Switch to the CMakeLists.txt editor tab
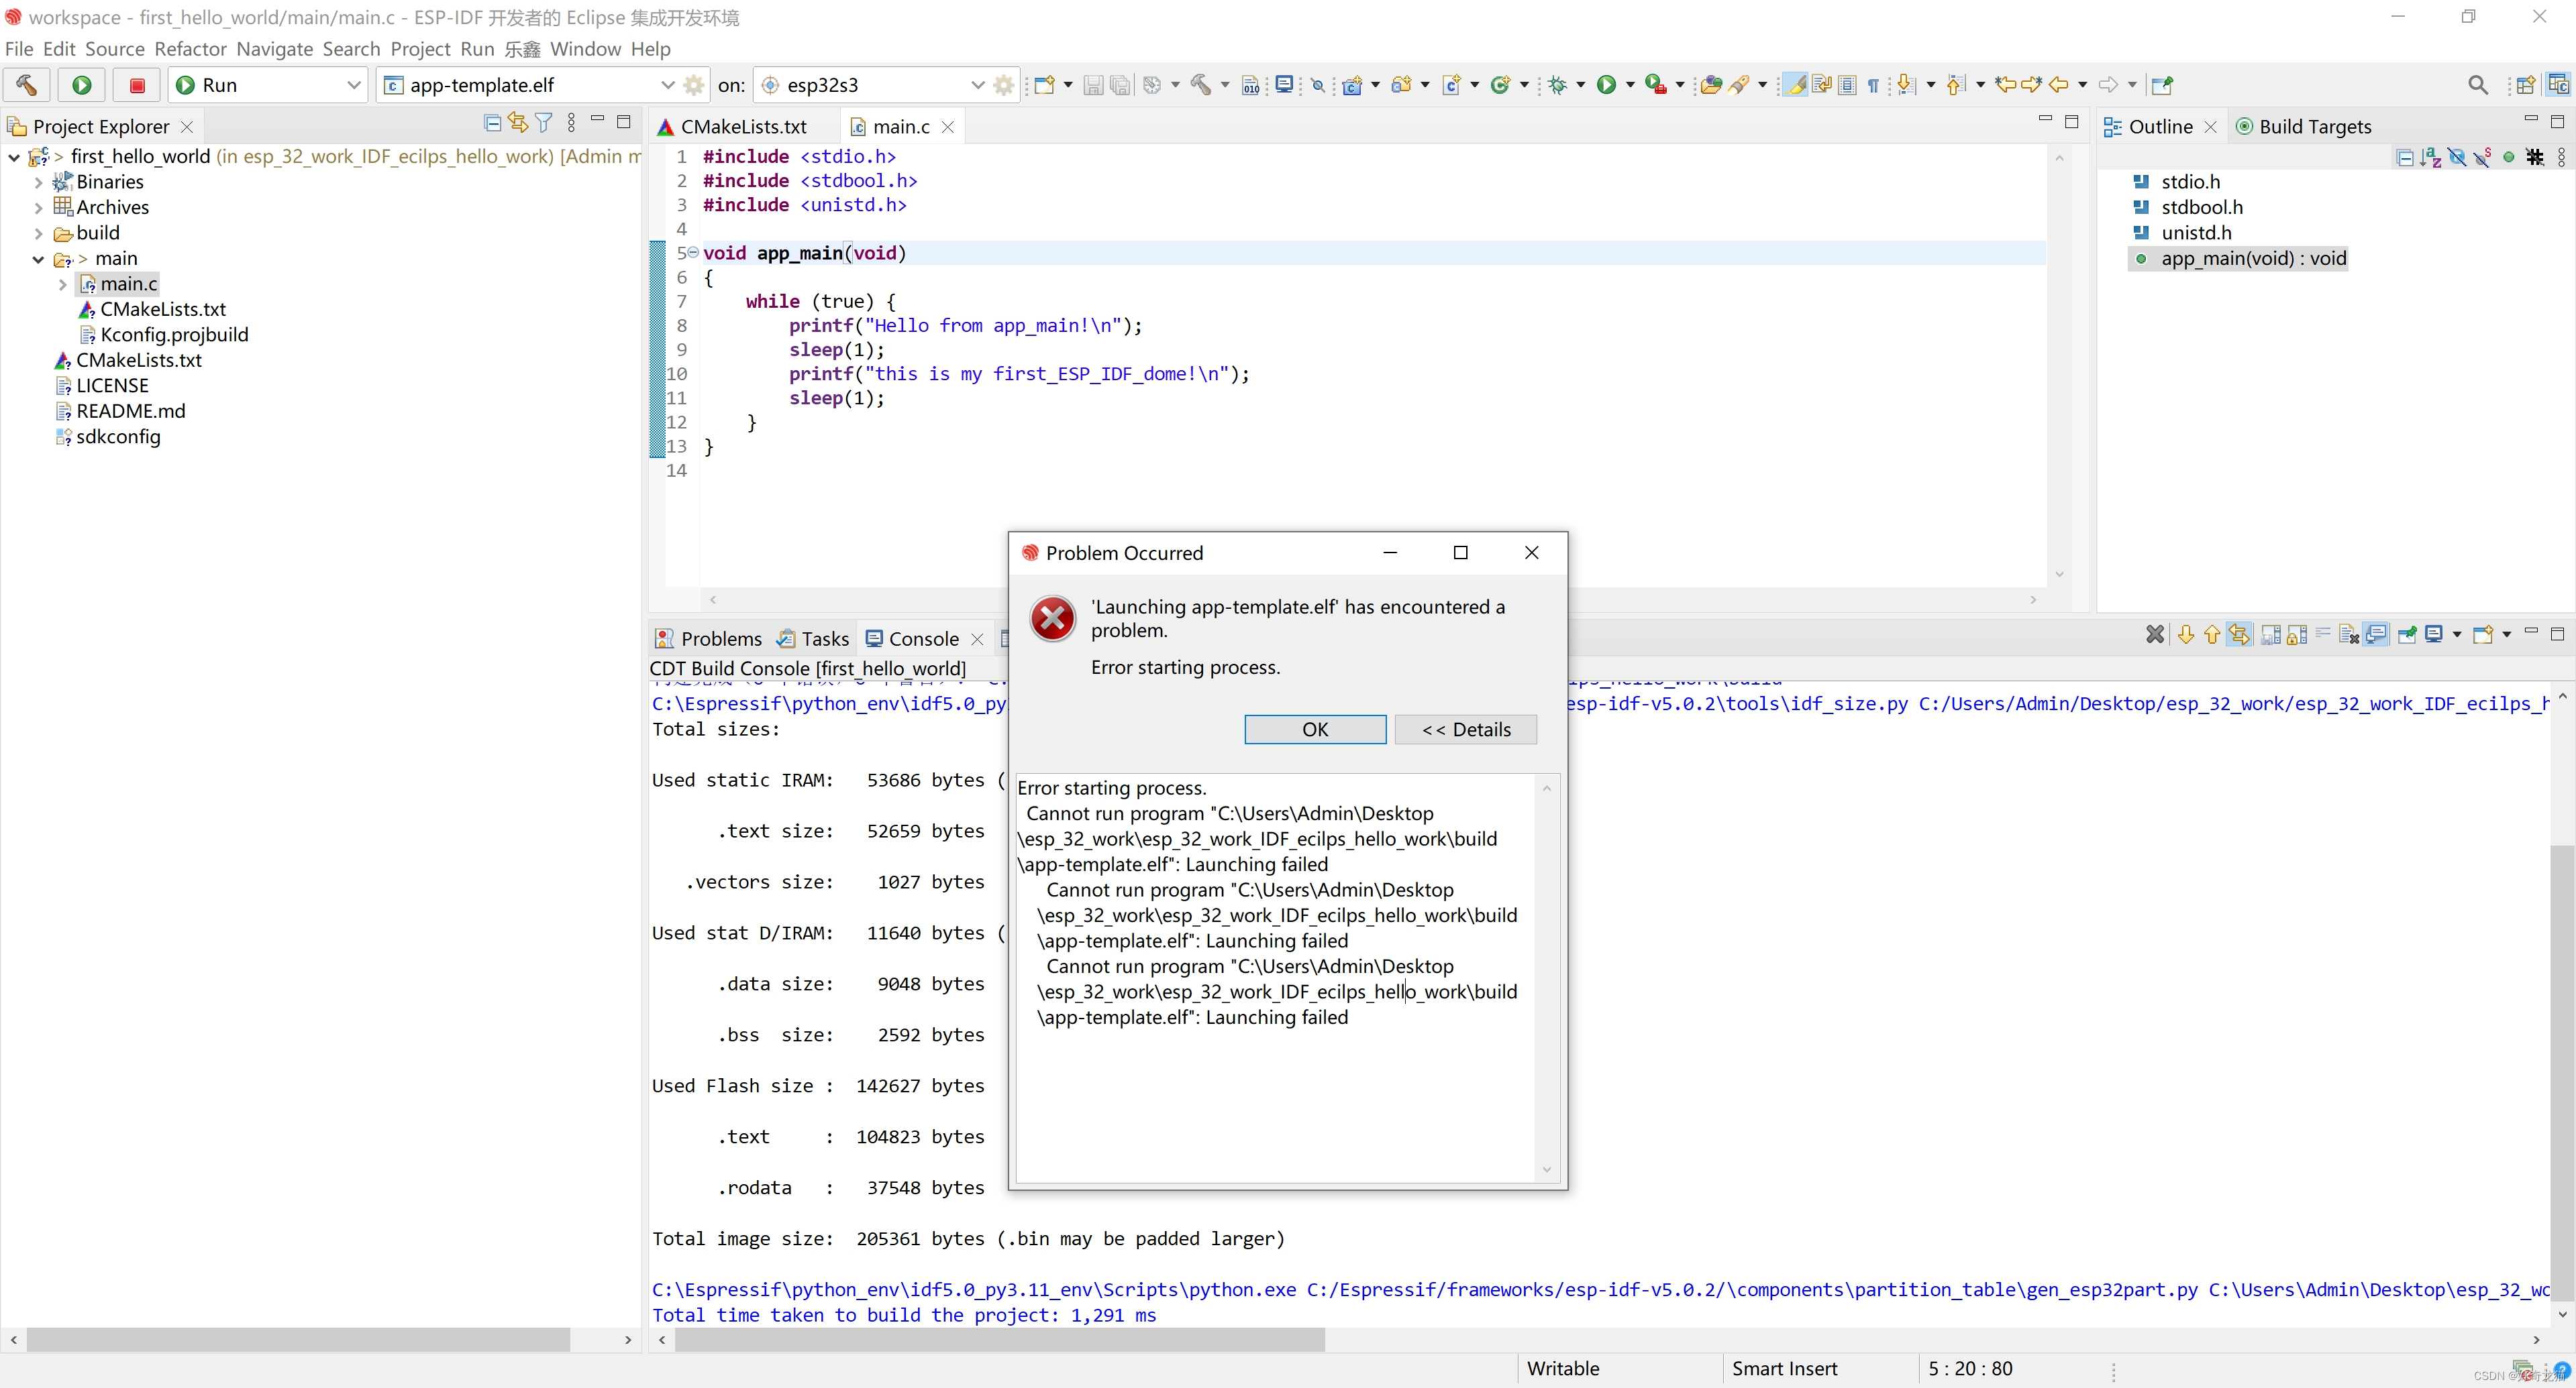The width and height of the screenshot is (2576, 1388). point(742,127)
